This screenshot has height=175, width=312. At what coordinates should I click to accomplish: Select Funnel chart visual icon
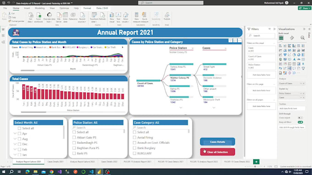point(285,55)
